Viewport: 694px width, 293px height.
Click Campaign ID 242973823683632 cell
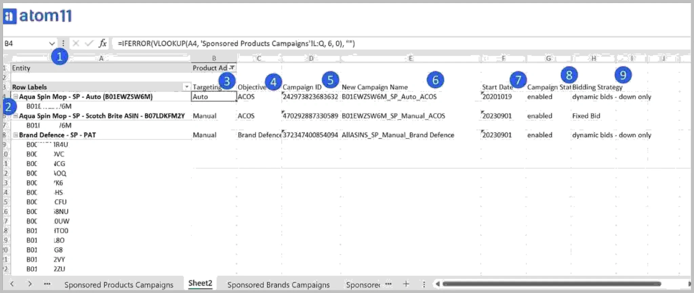(x=311, y=97)
